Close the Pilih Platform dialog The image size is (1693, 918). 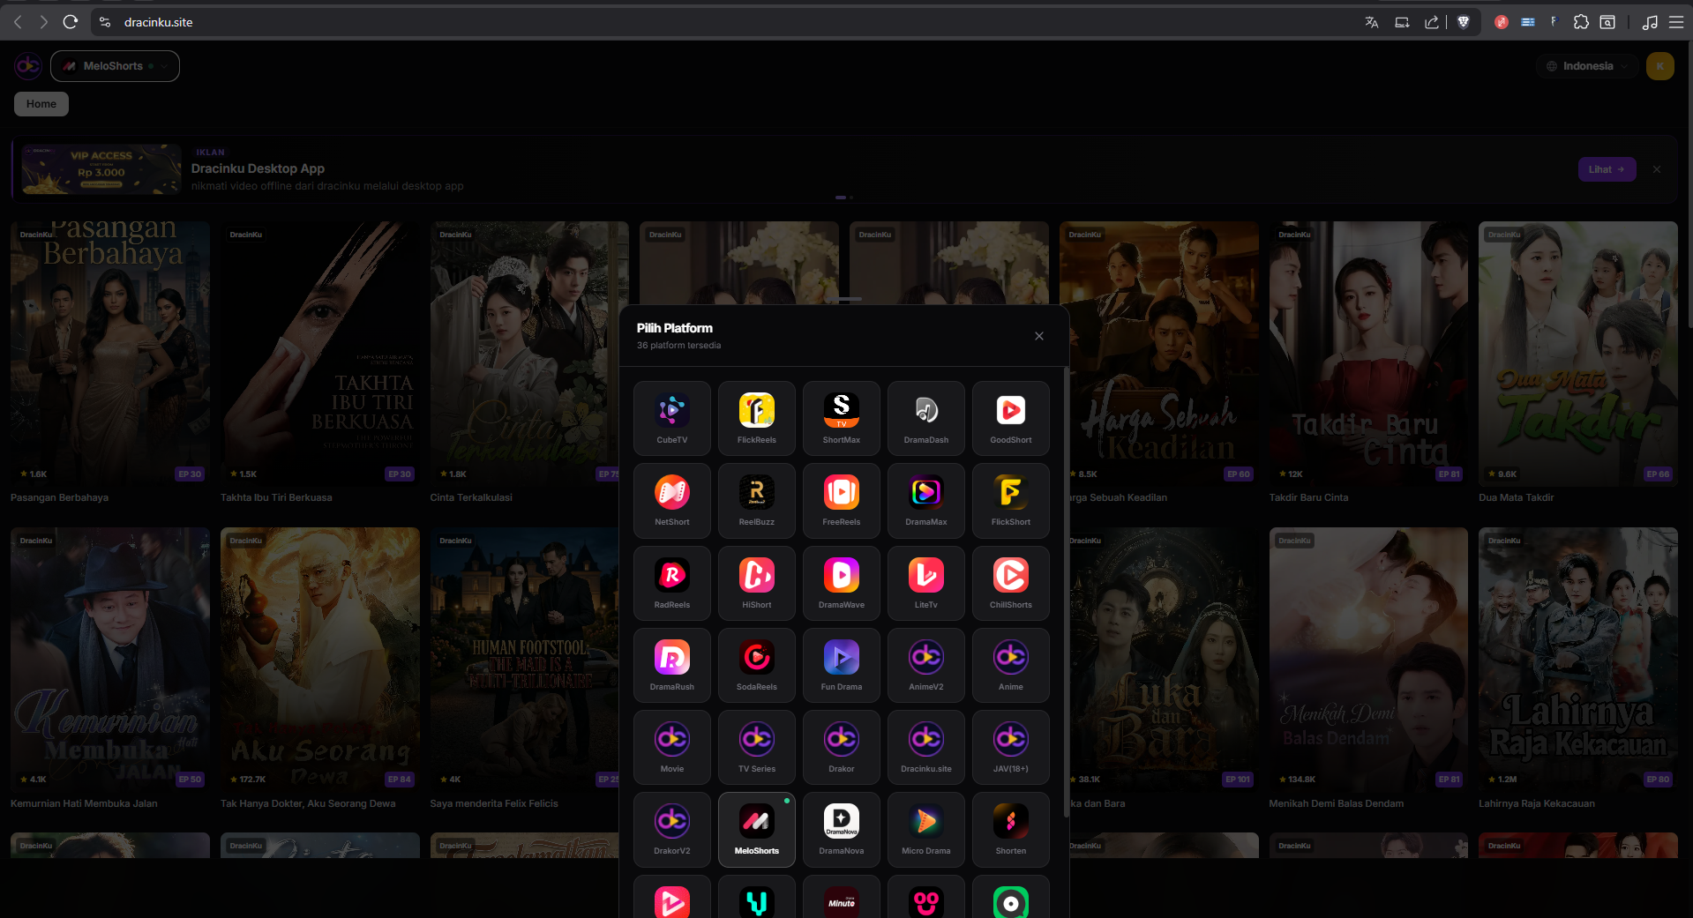pos(1039,336)
